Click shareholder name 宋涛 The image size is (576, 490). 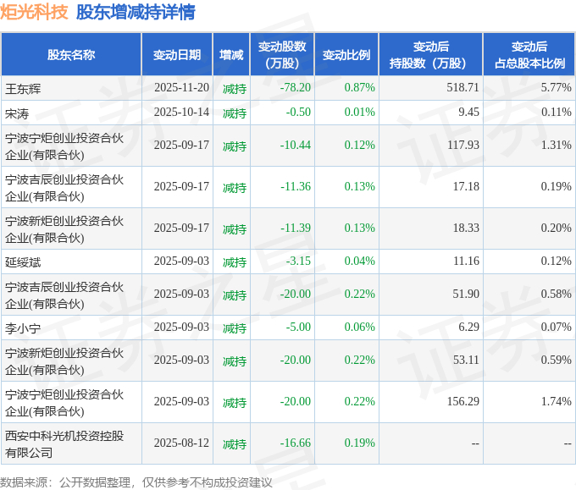(17, 113)
